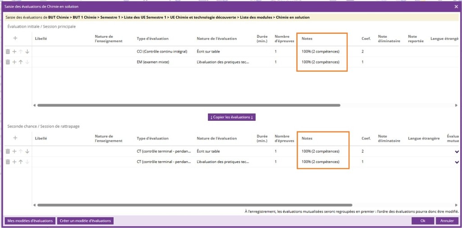Viewport: 462px width, 228px height.
Task: Expand chevron on first rattrapage row
Action: click(457, 151)
